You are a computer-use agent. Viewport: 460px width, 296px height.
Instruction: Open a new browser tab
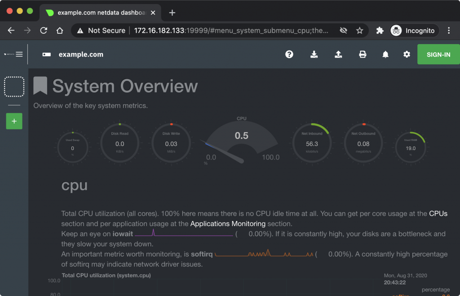pyautogui.click(x=172, y=13)
